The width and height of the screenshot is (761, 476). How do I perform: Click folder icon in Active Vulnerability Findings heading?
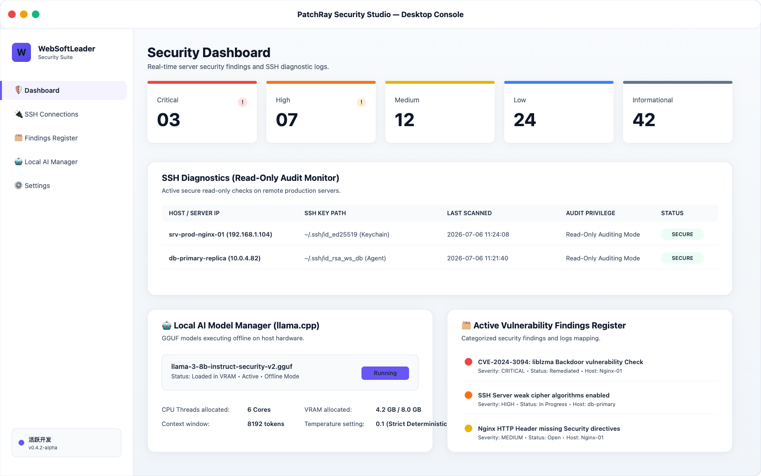(466, 326)
